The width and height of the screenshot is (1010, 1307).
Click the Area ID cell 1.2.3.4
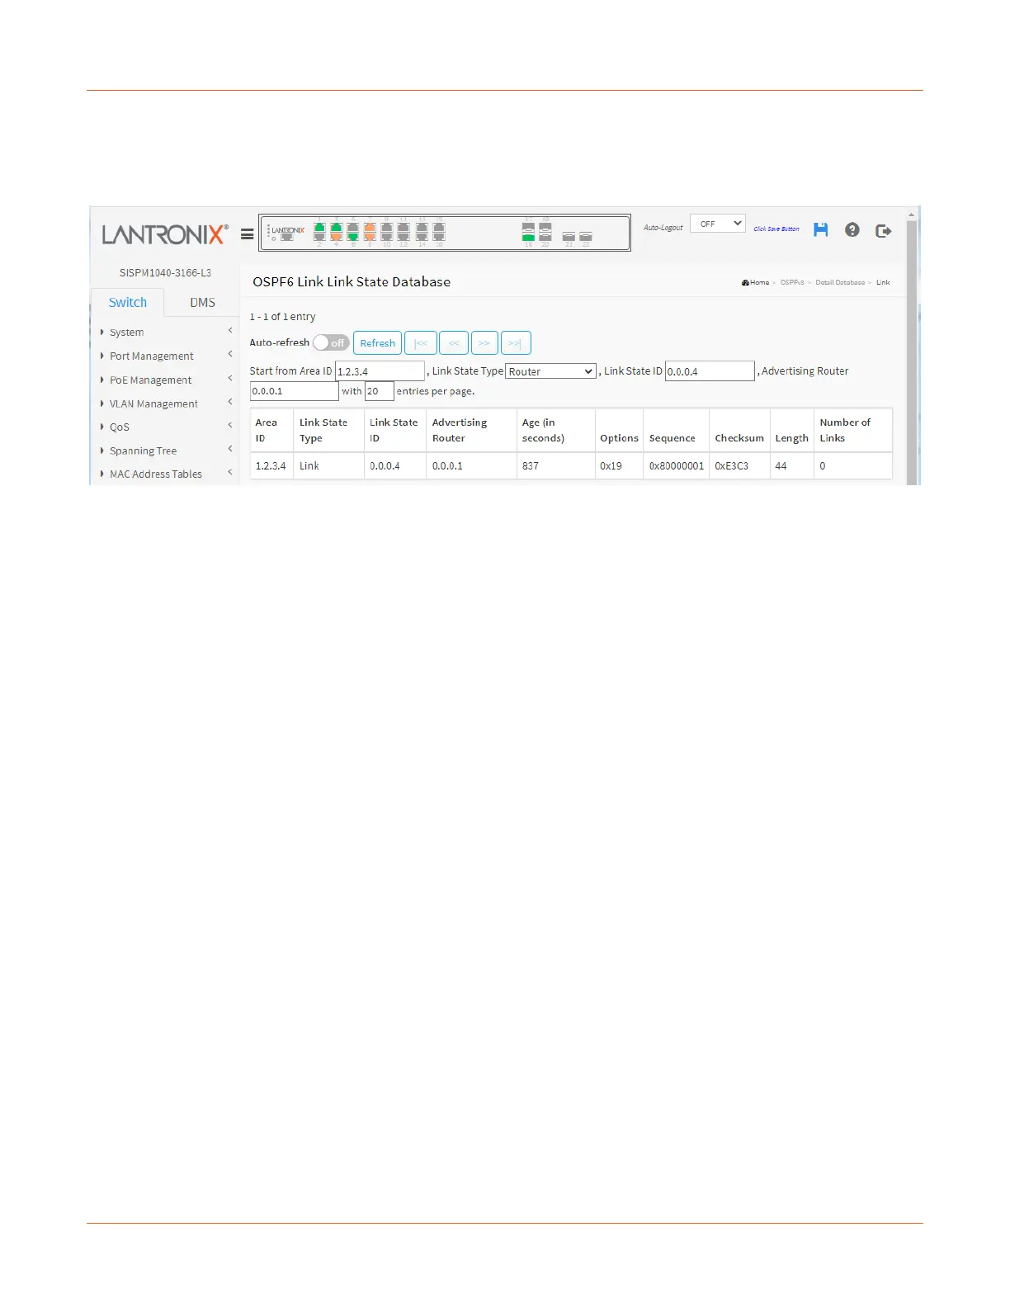tap(271, 466)
